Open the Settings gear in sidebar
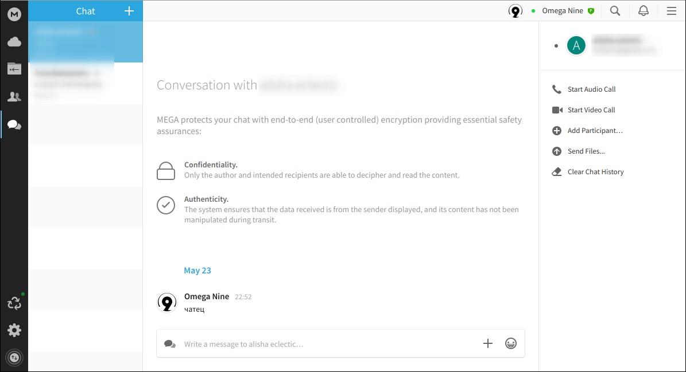The image size is (686, 372). pyautogui.click(x=14, y=330)
